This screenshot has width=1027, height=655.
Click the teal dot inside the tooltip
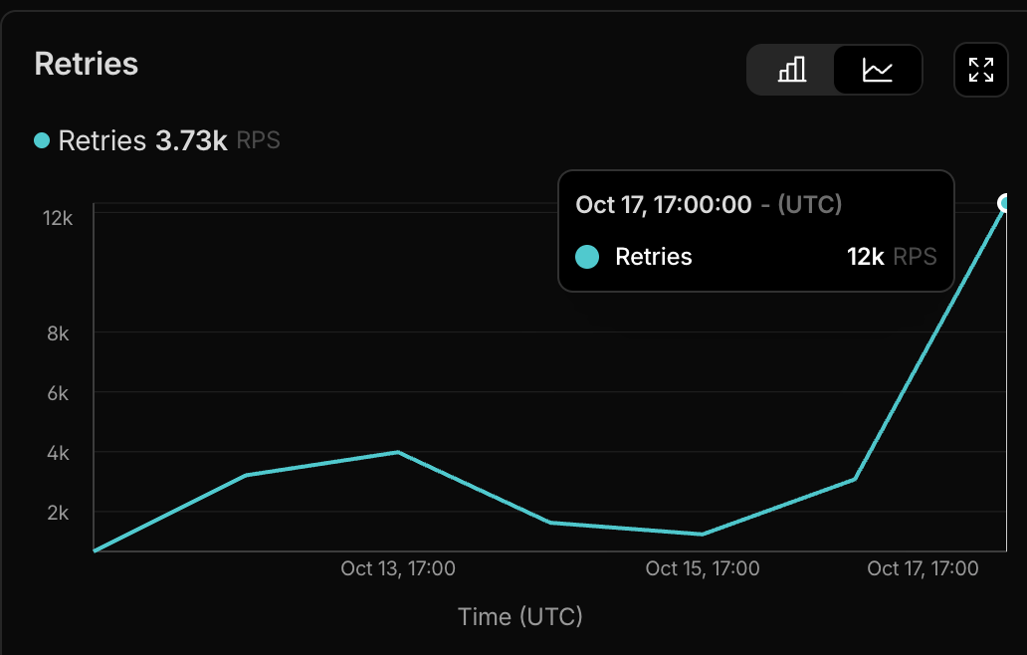point(587,257)
